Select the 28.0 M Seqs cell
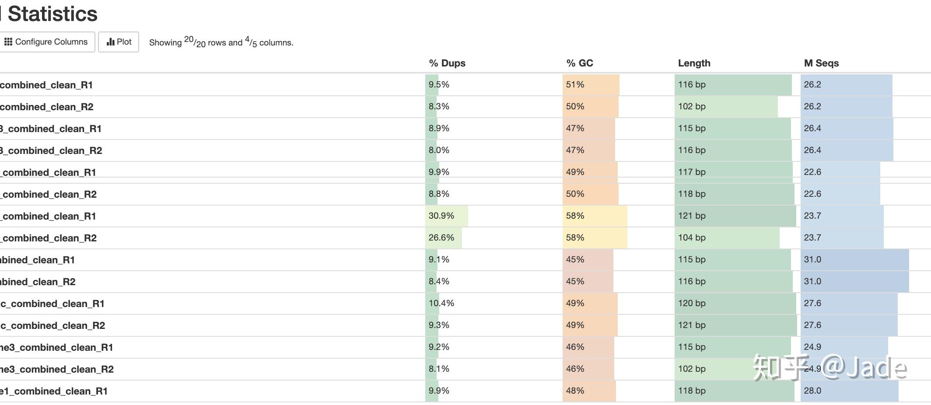The height and width of the screenshot is (405, 931). (812, 391)
